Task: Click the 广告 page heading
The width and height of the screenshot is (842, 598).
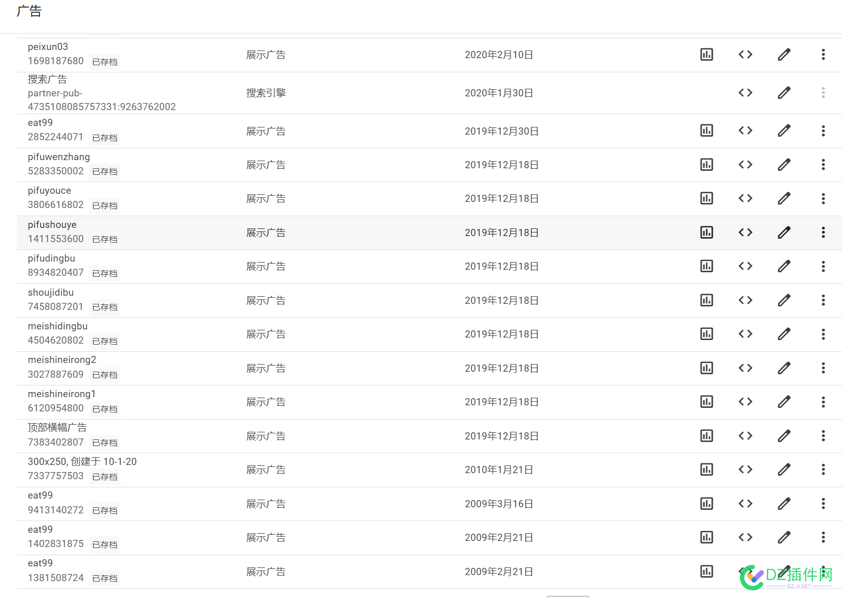Action: tap(29, 11)
